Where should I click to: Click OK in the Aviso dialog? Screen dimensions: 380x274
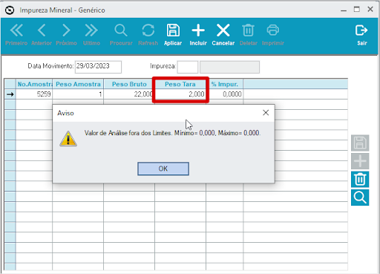(163, 169)
